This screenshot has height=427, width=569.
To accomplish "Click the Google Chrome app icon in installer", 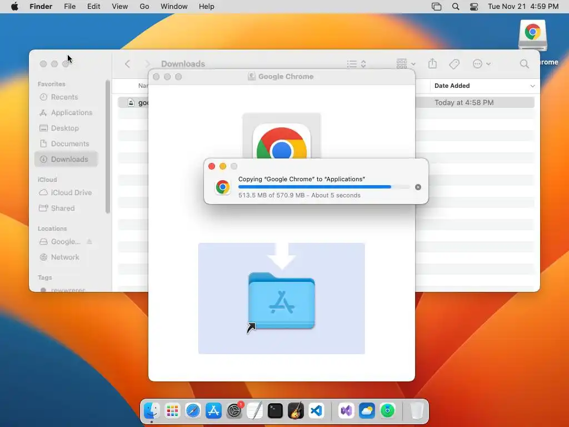I will [282, 142].
